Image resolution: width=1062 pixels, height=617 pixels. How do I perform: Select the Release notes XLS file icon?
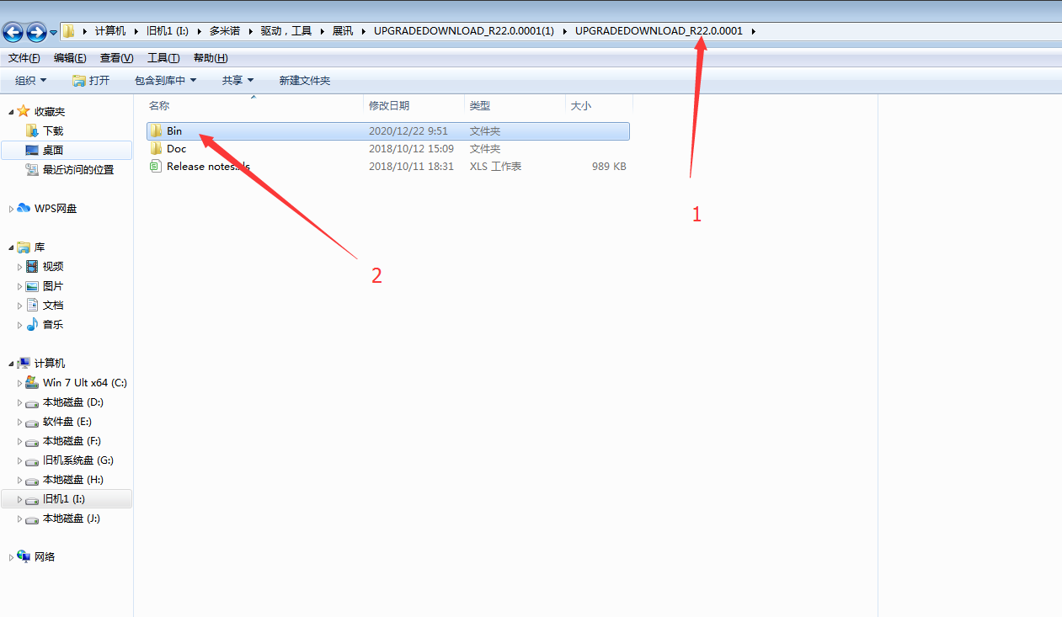(x=155, y=167)
